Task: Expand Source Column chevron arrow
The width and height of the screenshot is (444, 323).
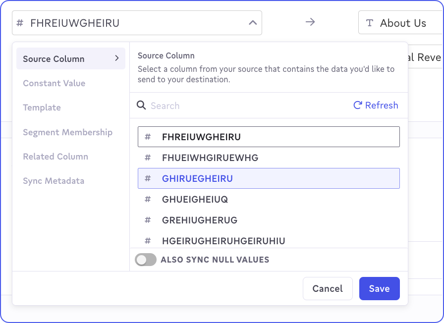Action: coord(117,58)
